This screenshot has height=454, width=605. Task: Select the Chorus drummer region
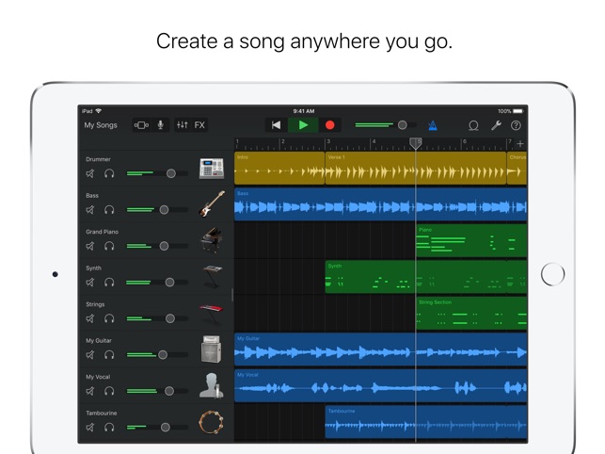[517, 168]
